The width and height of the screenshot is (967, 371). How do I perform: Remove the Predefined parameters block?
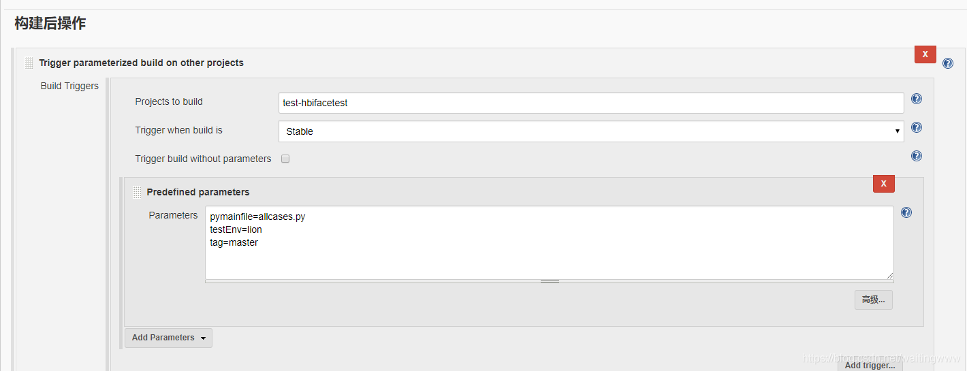(x=883, y=184)
